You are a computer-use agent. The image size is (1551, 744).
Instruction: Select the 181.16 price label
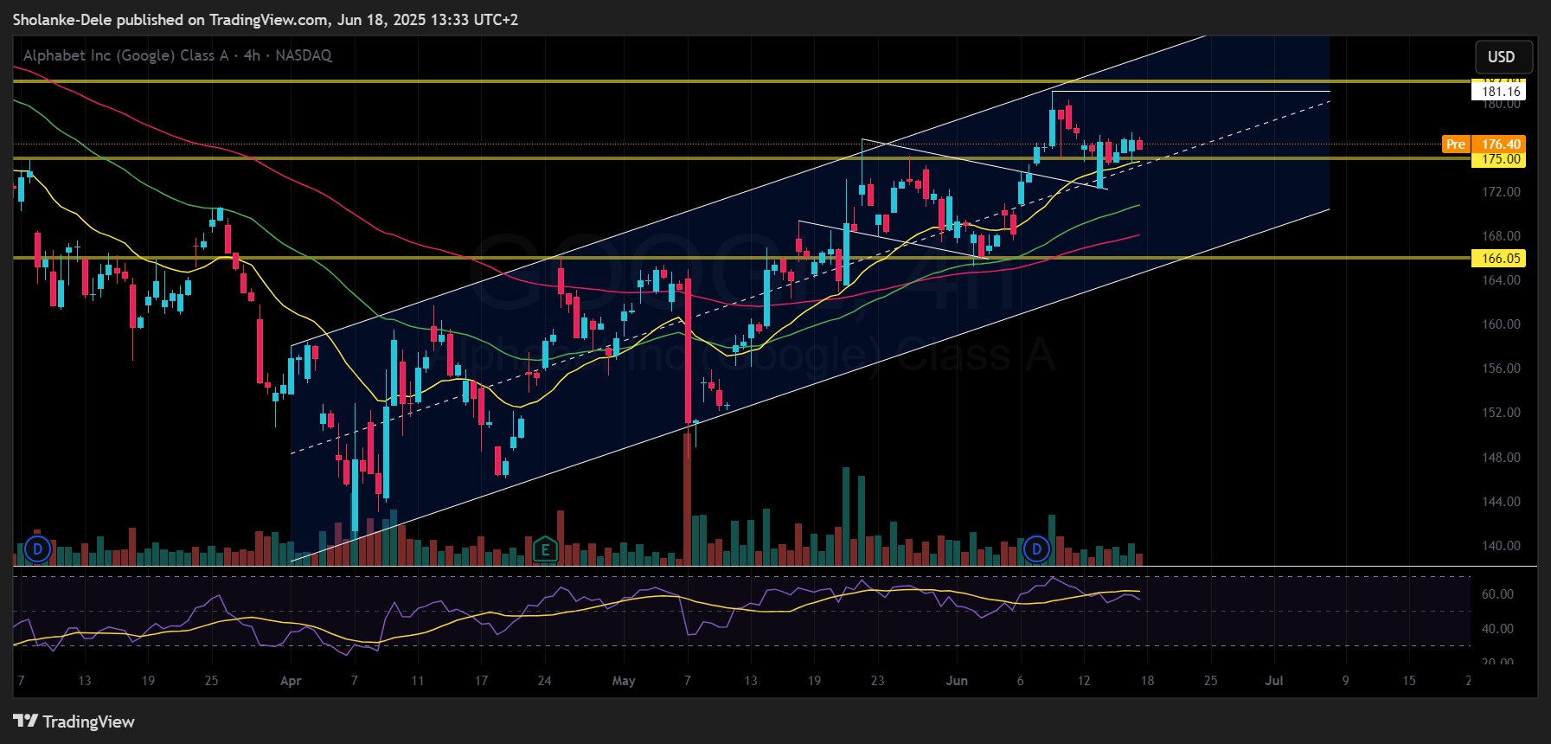1501,92
